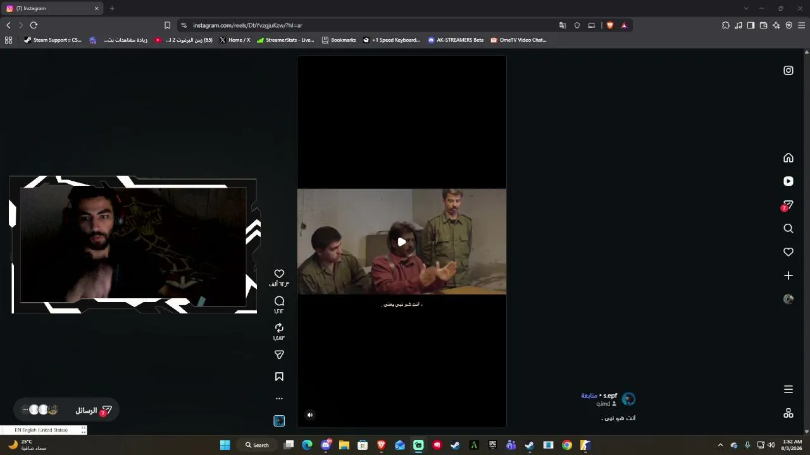Open Notifications heart in the sidebar
This screenshot has width=810, height=455.
pos(788,252)
